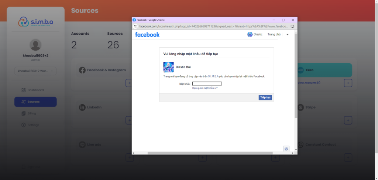Select the Sources menu item
378x180 pixels.
[35, 102]
